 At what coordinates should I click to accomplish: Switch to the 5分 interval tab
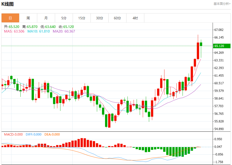tap(64, 18)
